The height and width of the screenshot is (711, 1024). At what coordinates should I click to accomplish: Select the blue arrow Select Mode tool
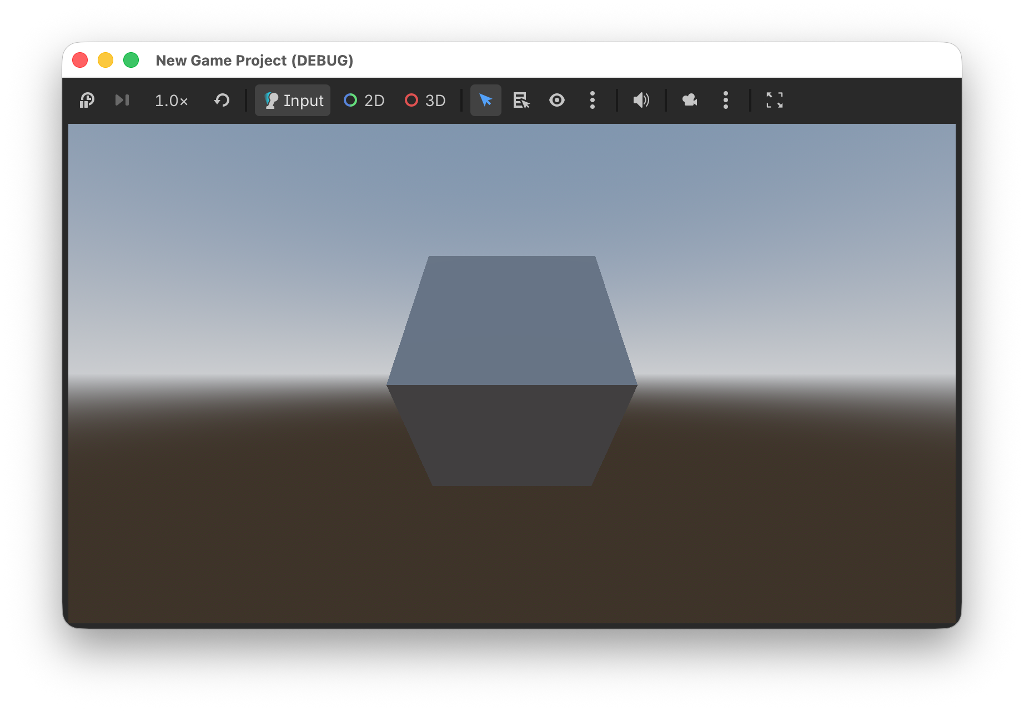(x=485, y=101)
